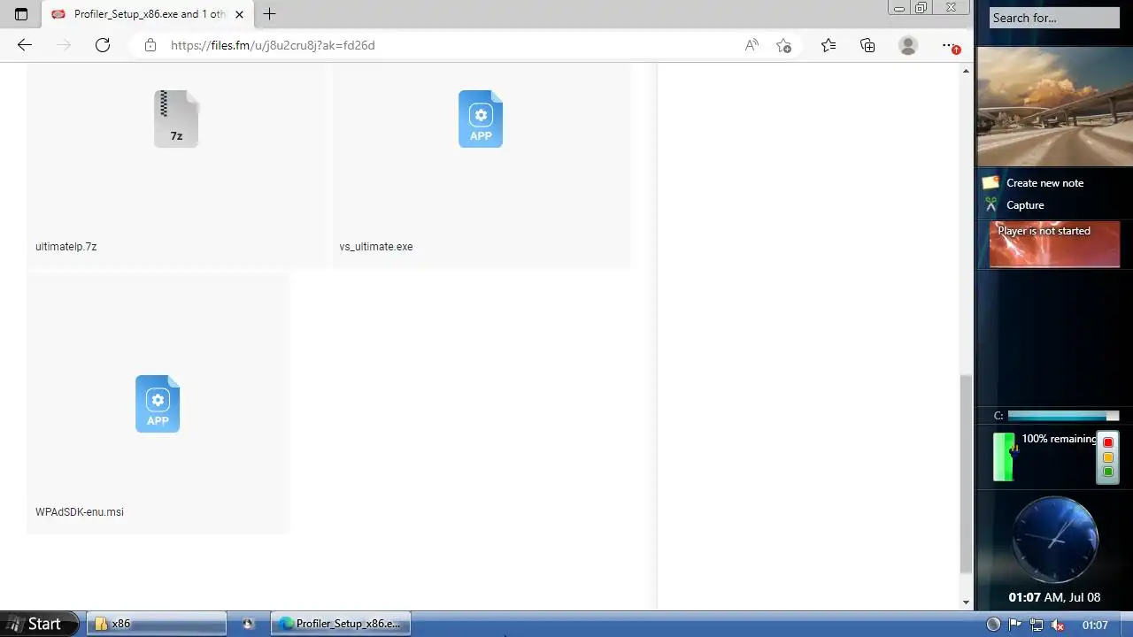Click the sidebar Search for... field

[x=1054, y=18]
